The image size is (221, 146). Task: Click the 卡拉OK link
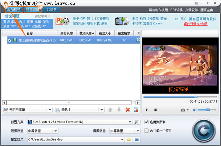pos(137,24)
